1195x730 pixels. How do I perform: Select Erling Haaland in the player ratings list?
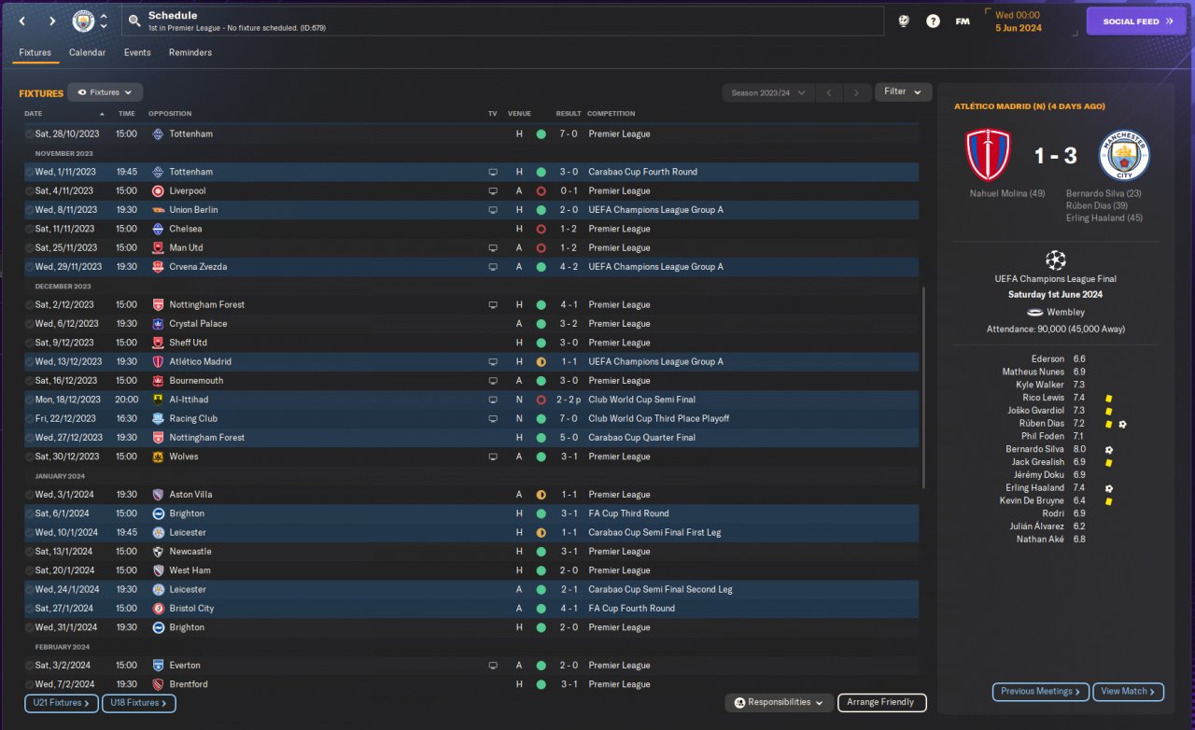coord(1035,488)
